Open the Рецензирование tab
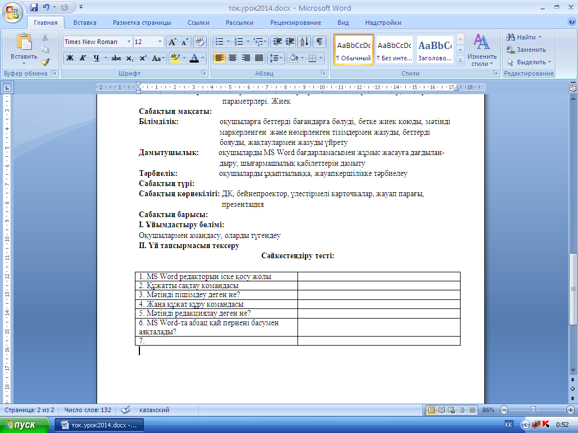 pos(296,23)
